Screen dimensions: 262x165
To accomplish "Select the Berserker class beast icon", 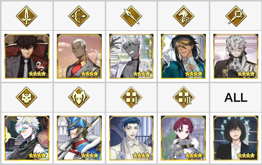I will 79,97.
